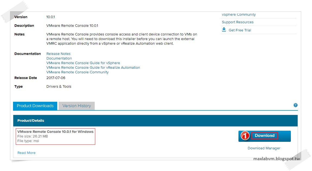
Task: Select the Product Downloads tab
Action: [35, 106]
